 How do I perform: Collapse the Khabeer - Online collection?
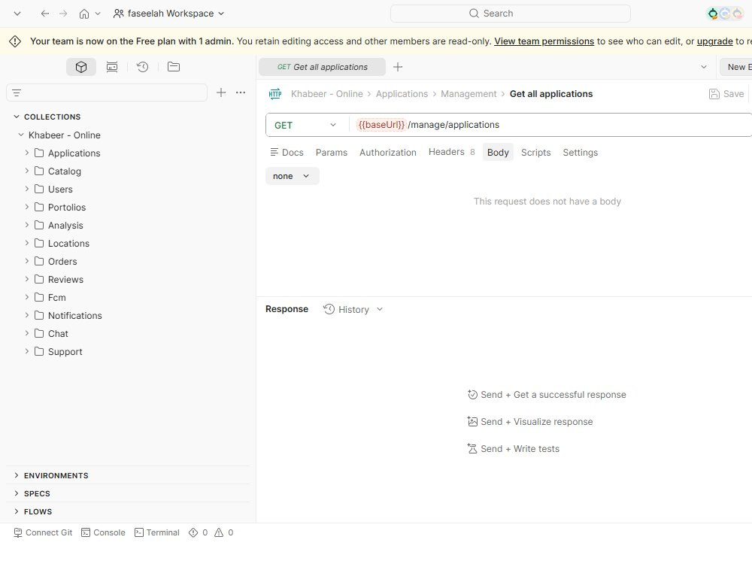coord(21,135)
